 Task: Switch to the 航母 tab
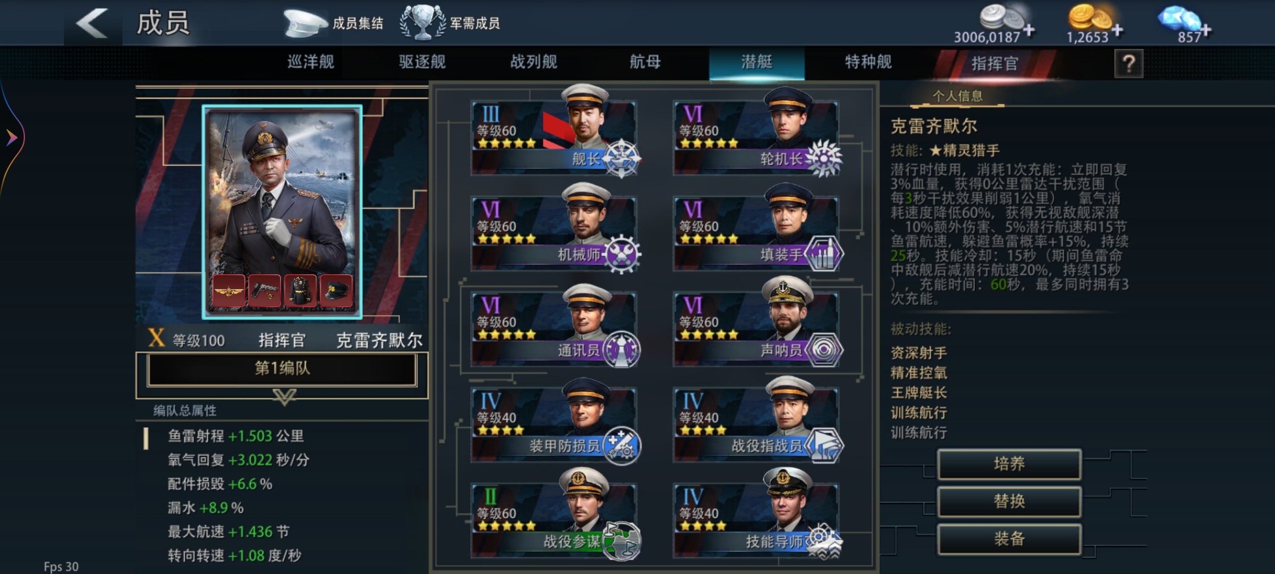point(645,62)
